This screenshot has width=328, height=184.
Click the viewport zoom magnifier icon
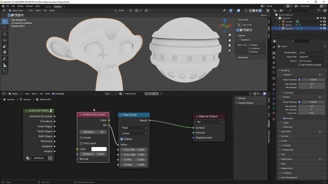(230, 35)
